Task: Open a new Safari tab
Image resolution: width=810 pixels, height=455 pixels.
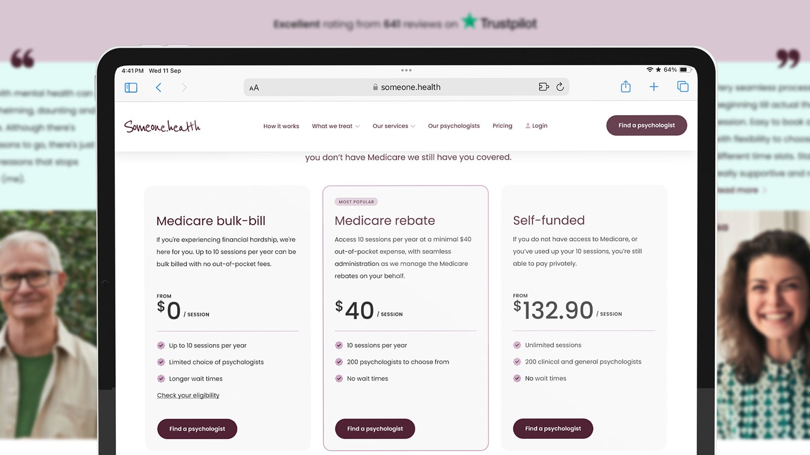Action: tap(654, 86)
